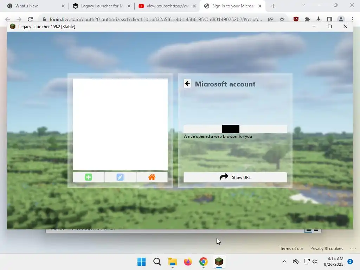
Task: Open Windows Start menu
Action: 141,262
